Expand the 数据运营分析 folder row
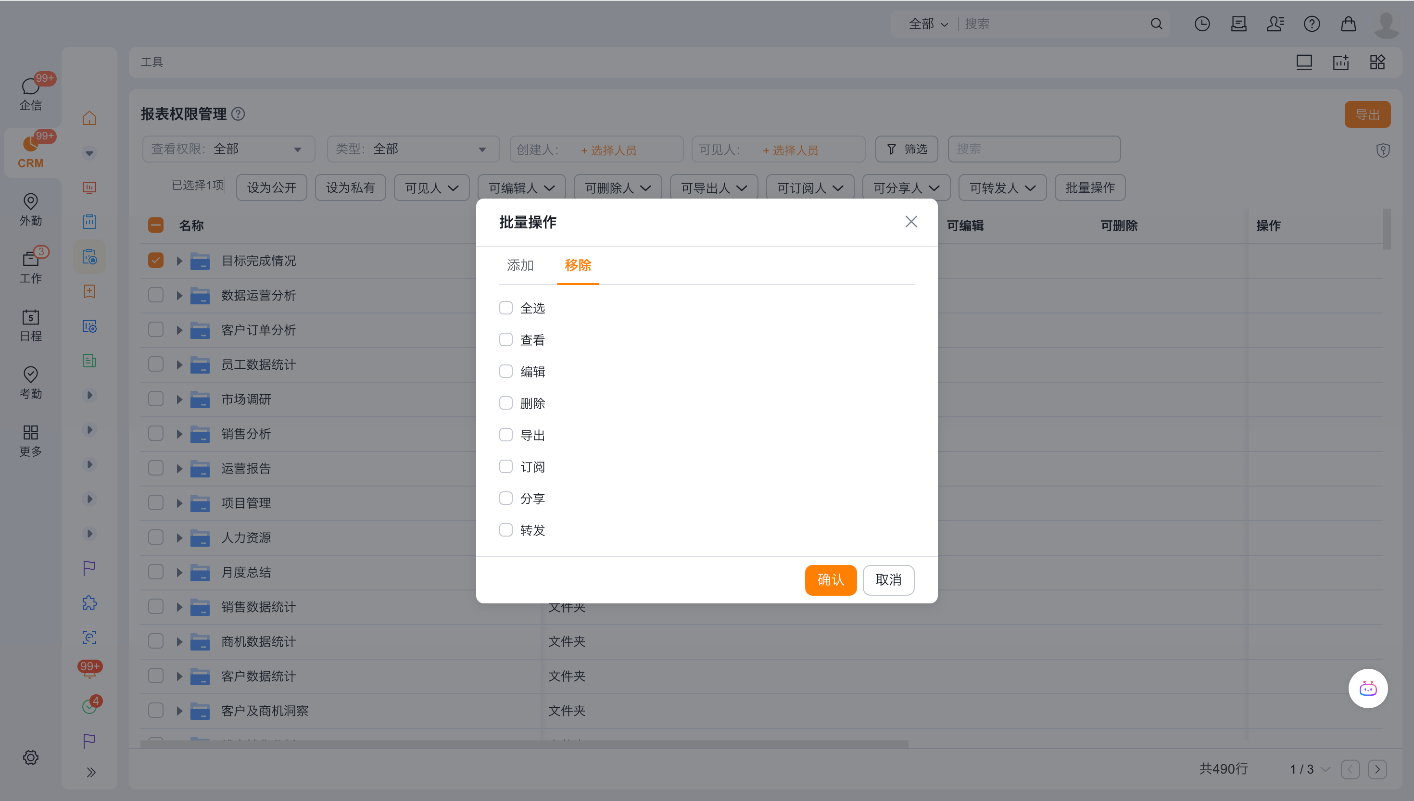This screenshot has height=801, width=1414. coord(179,295)
